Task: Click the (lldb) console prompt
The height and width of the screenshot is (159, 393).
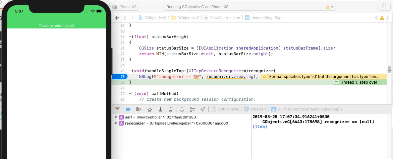Action: pyautogui.click(x=260, y=127)
